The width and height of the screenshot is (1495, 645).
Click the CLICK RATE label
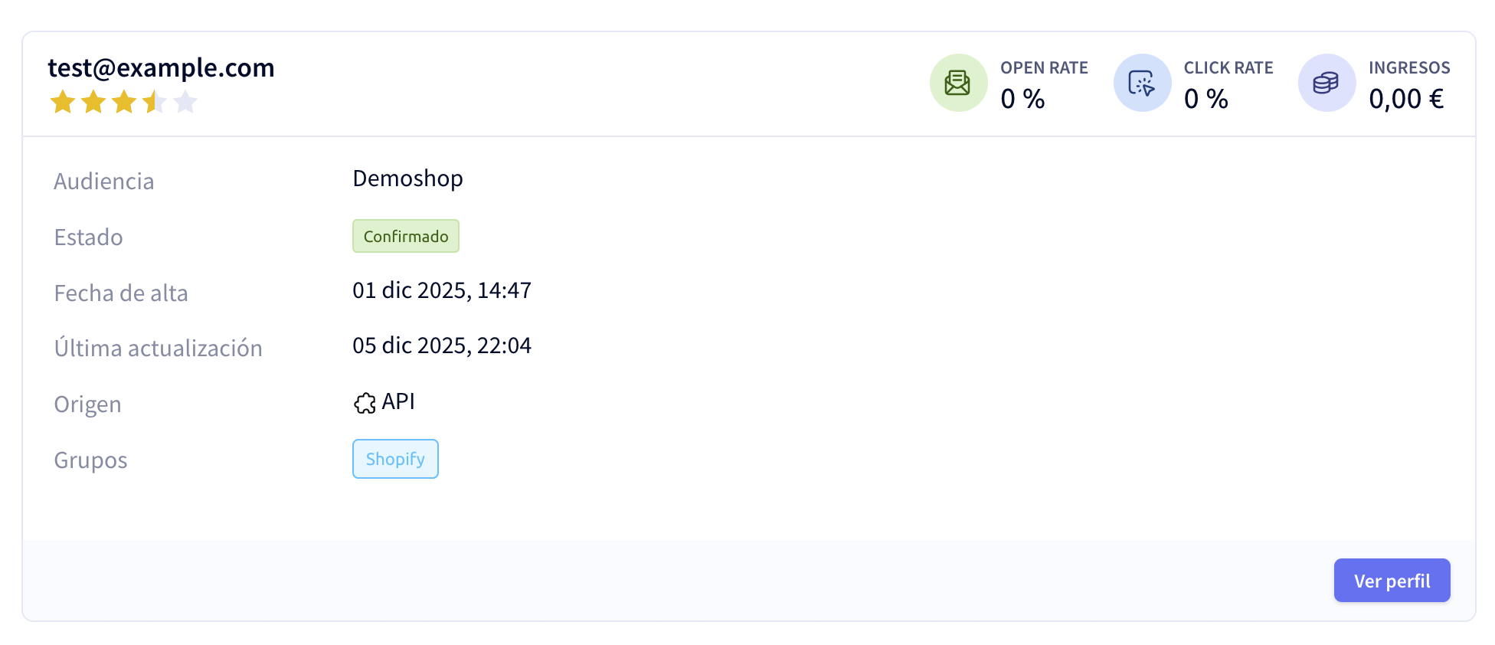click(1228, 68)
